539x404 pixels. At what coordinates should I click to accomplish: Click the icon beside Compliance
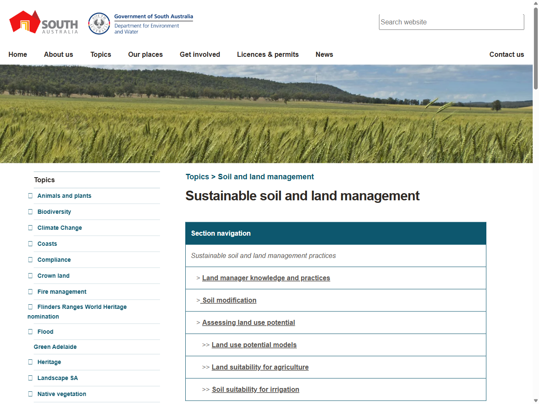(x=30, y=260)
